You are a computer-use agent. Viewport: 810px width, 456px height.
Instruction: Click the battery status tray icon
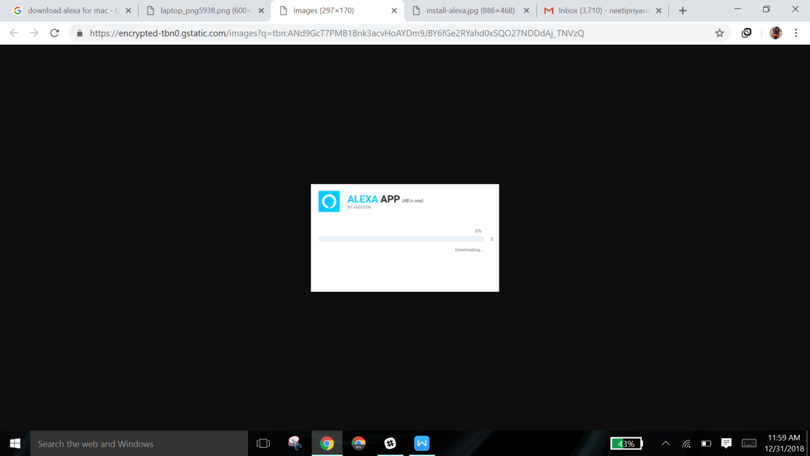pyautogui.click(x=706, y=443)
